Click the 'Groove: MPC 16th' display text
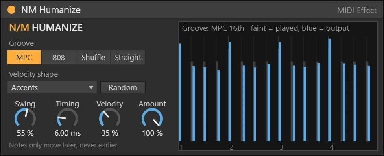This screenshot has width=384, height=156. 213,28
